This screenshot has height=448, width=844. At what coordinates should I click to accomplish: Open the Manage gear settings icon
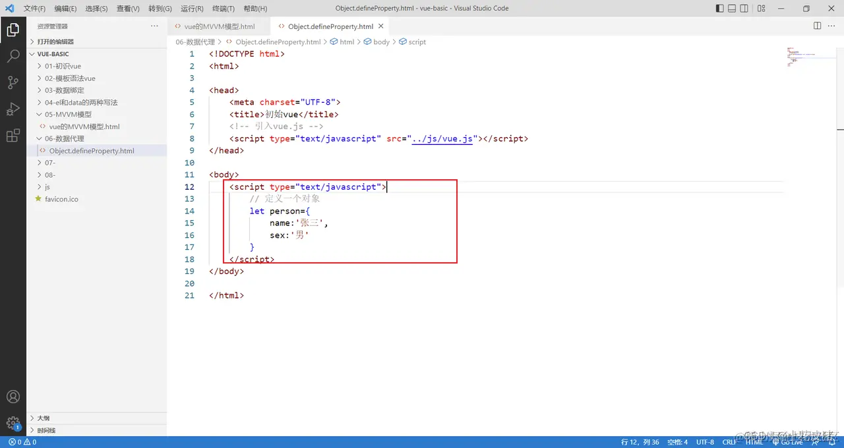[13, 423]
